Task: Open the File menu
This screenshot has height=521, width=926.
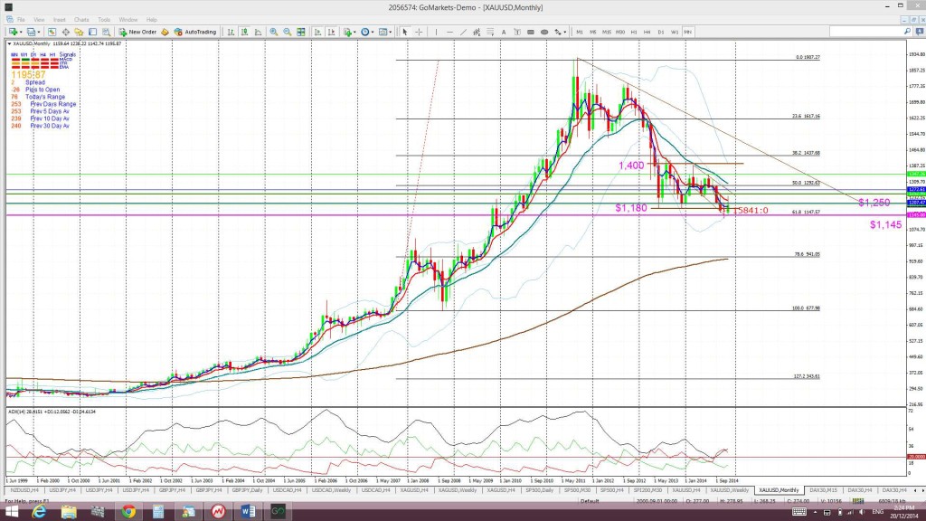Action: coord(21,20)
